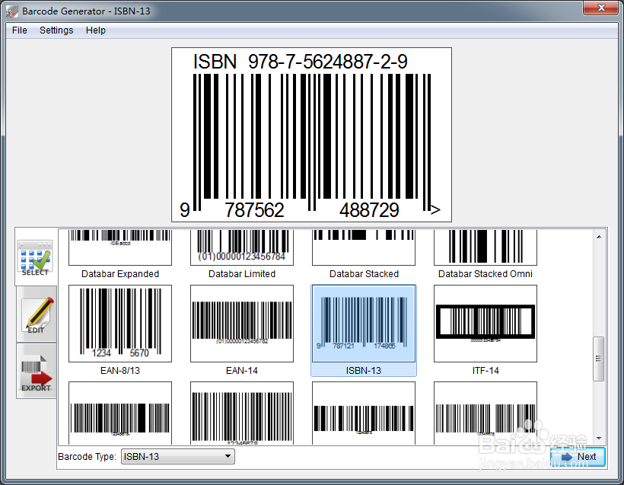This screenshot has height=485, width=624.
Task: Switch to the Export tab
Action: 37,372
